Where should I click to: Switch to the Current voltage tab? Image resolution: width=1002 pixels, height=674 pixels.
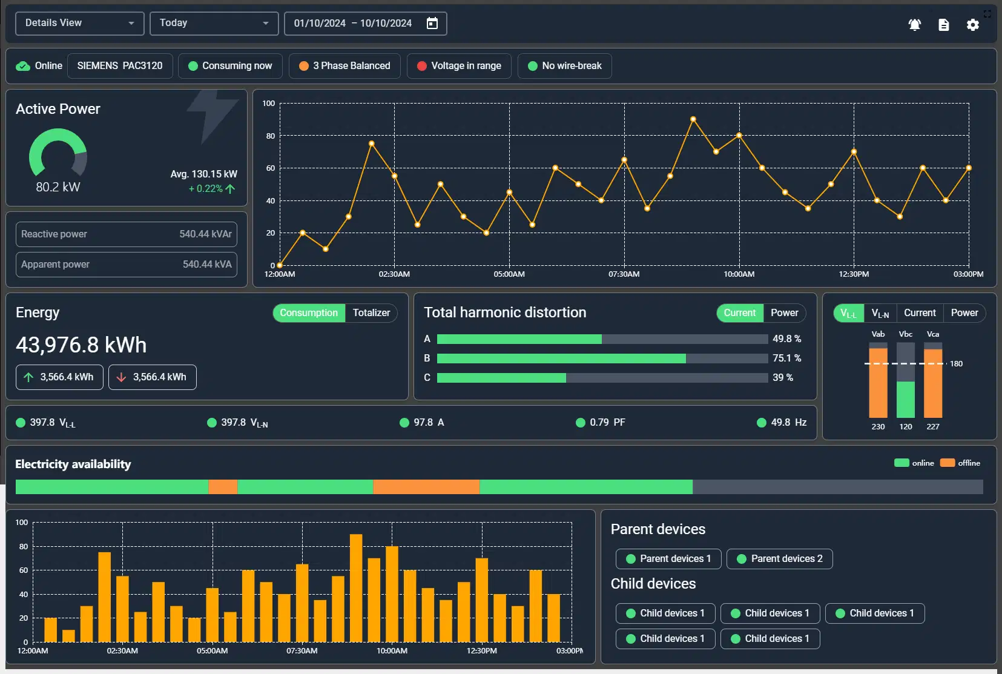tap(919, 313)
